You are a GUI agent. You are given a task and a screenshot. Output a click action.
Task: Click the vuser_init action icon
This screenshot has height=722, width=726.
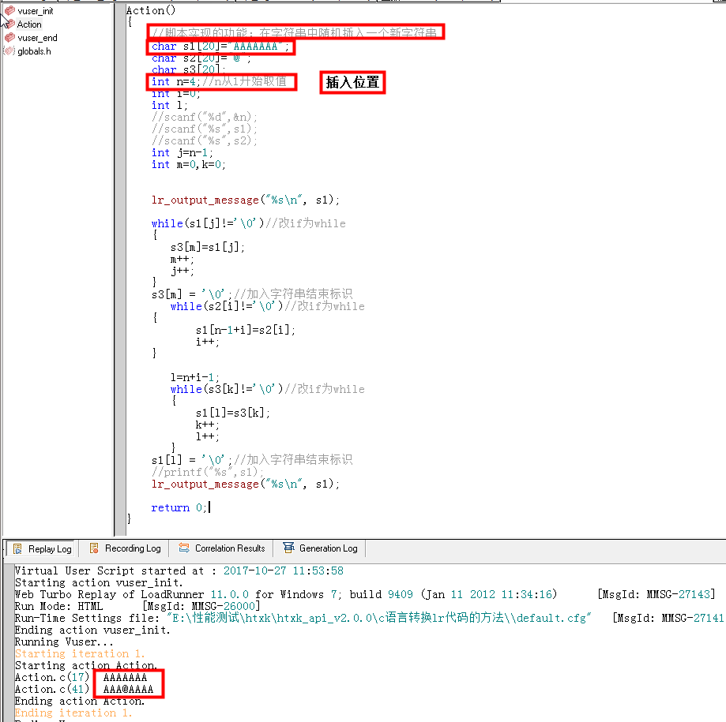9,10
